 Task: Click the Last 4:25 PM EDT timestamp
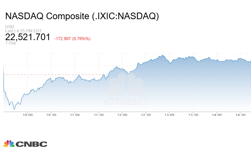click(24, 31)
